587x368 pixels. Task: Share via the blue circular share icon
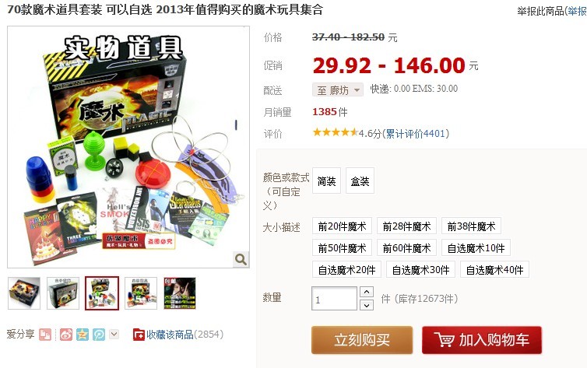pos(99,335)
